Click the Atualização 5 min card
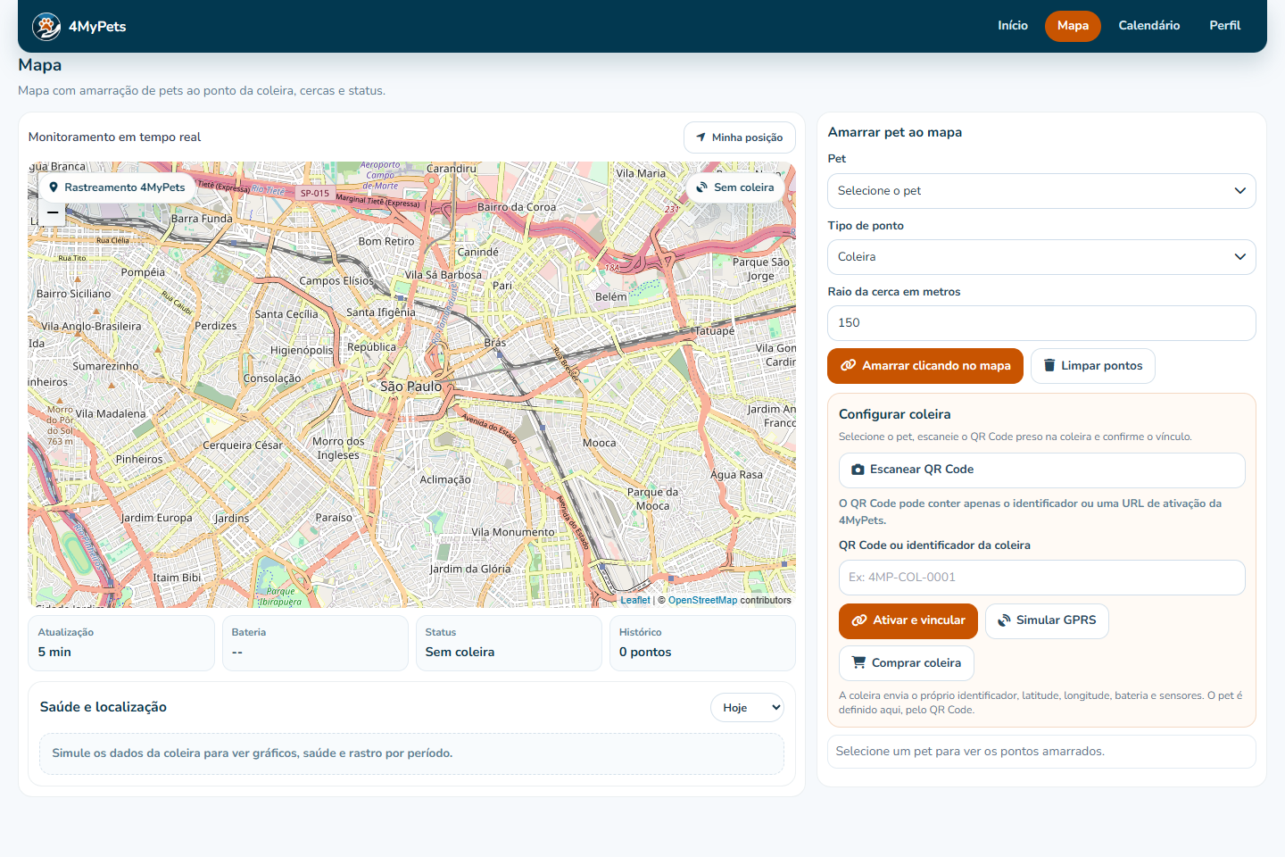Image resolution: width=1285 pixels, height=857 pixels. (121, 643)
